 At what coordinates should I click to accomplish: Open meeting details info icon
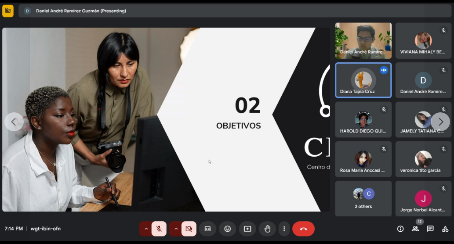coord(400,229)
